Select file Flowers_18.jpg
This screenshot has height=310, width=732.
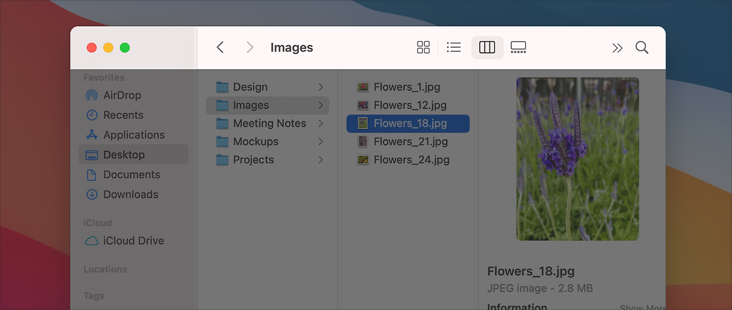pyautogui.click(x=408, y=124)
